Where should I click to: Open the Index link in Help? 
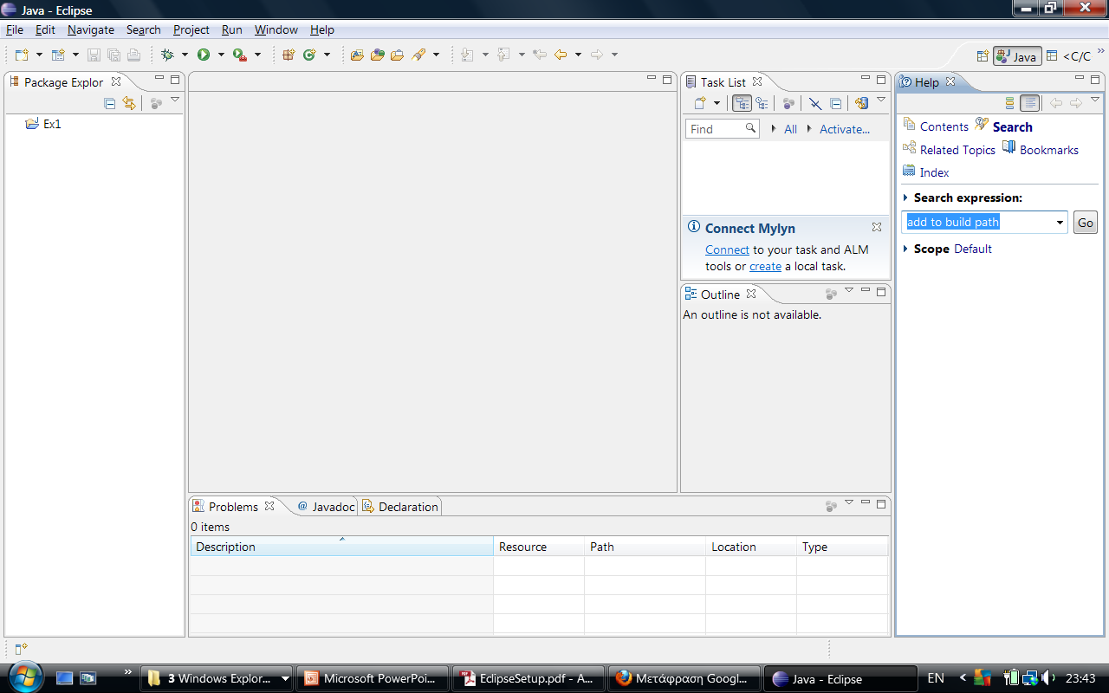click(x=934, y=172)
